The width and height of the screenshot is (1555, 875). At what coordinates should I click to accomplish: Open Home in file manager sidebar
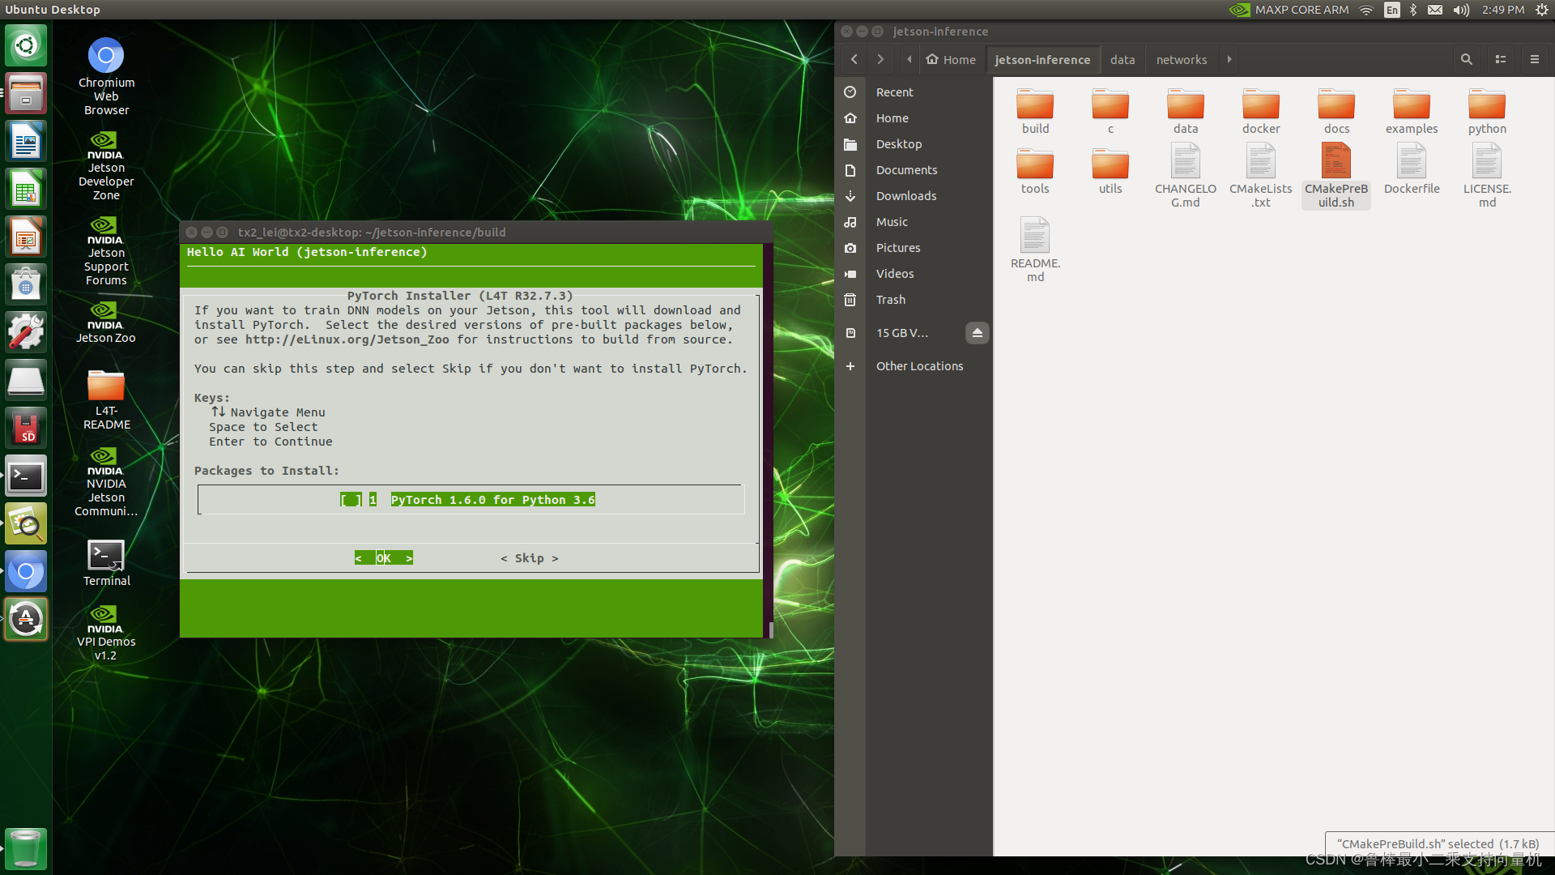(x=914, y=118)
